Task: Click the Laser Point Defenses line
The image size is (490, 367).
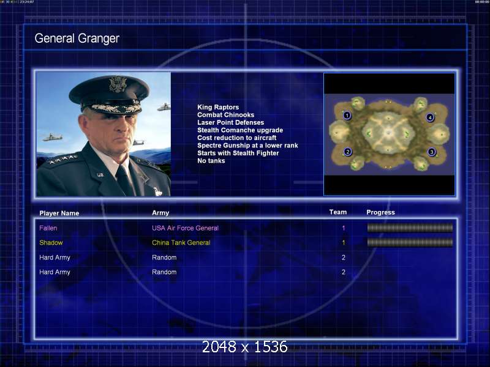Action: point(231,122)
